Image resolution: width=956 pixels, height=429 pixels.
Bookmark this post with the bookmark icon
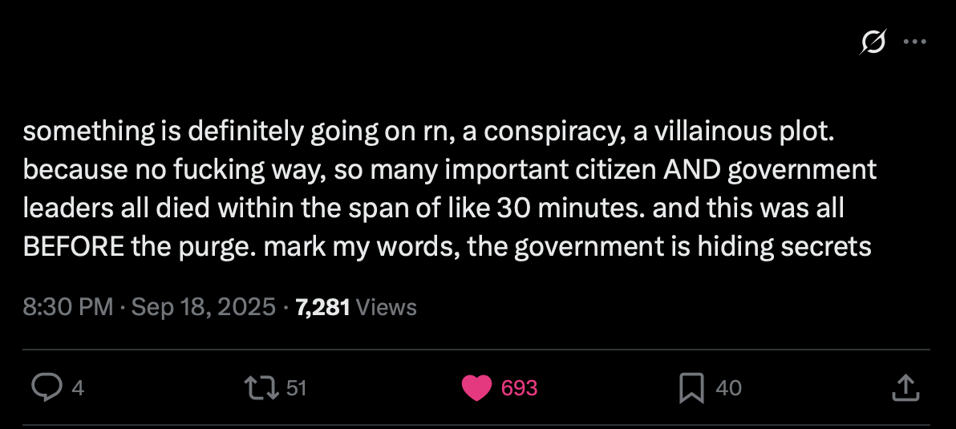691,388
